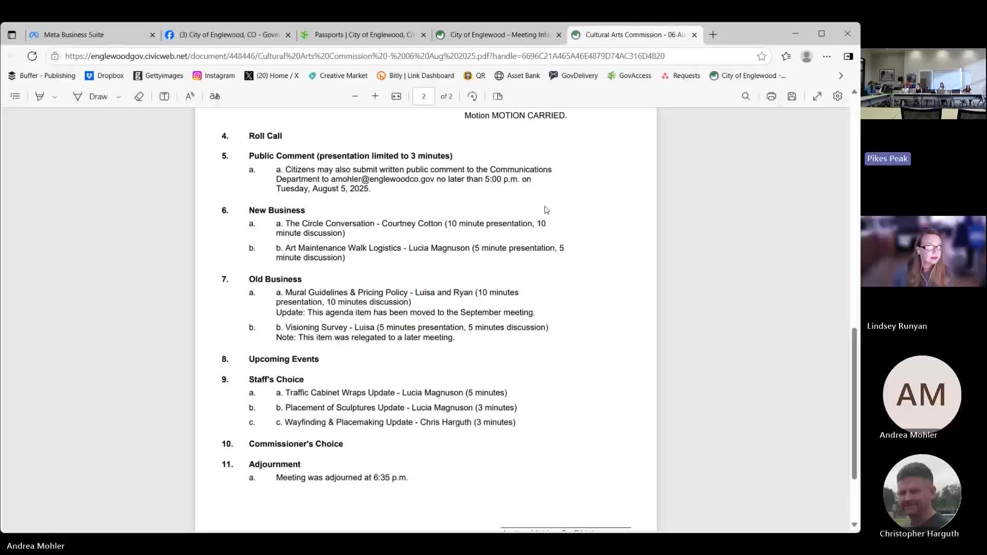
Task: Click the vertical scrollbar thumb
Action: click(x=854, y=403)
